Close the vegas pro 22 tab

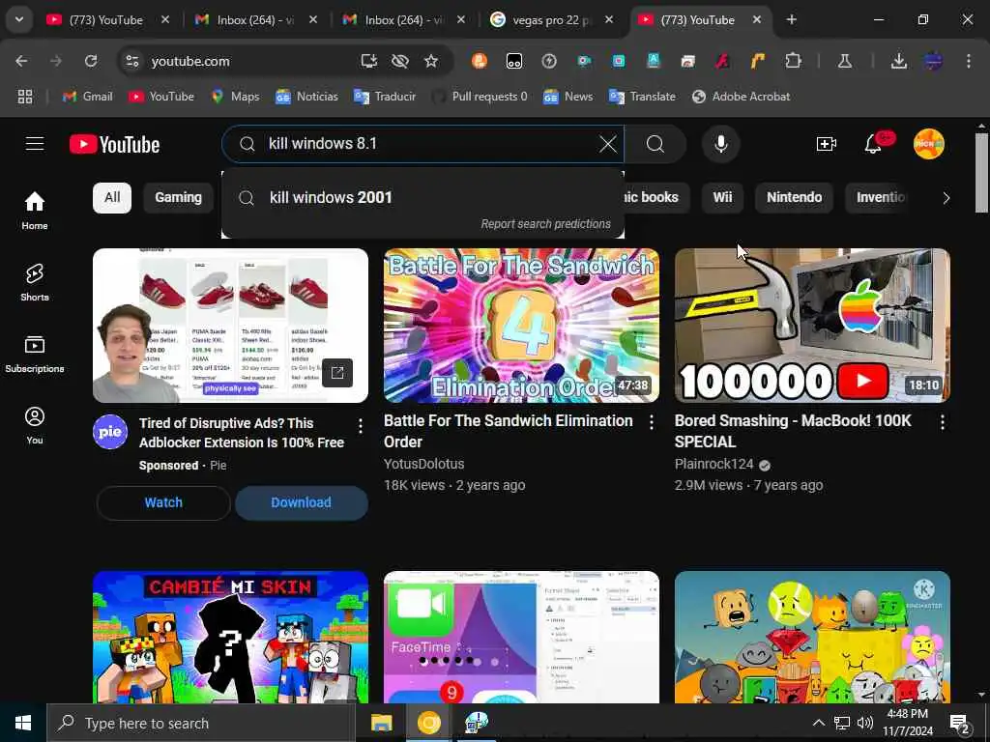point(609,20)
